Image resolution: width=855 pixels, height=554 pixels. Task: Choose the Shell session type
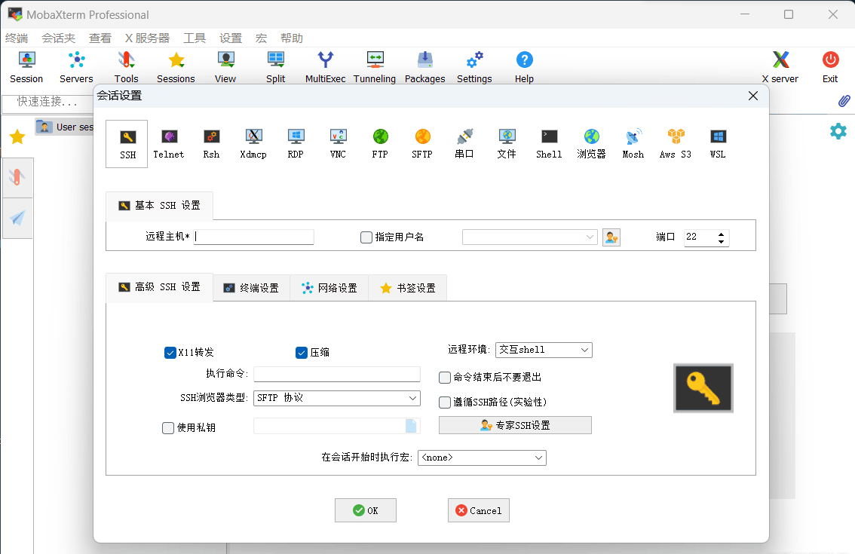(x=549, y=143)
